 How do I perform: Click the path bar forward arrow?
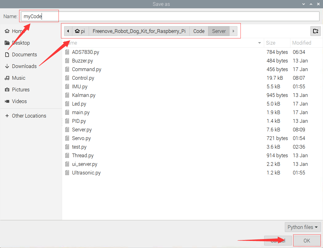point(233,31)
